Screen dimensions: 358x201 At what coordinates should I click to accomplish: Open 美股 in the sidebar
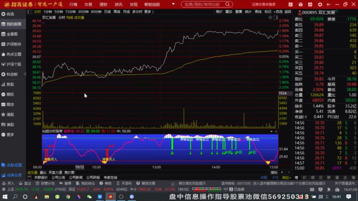click(x=8, y=124)
